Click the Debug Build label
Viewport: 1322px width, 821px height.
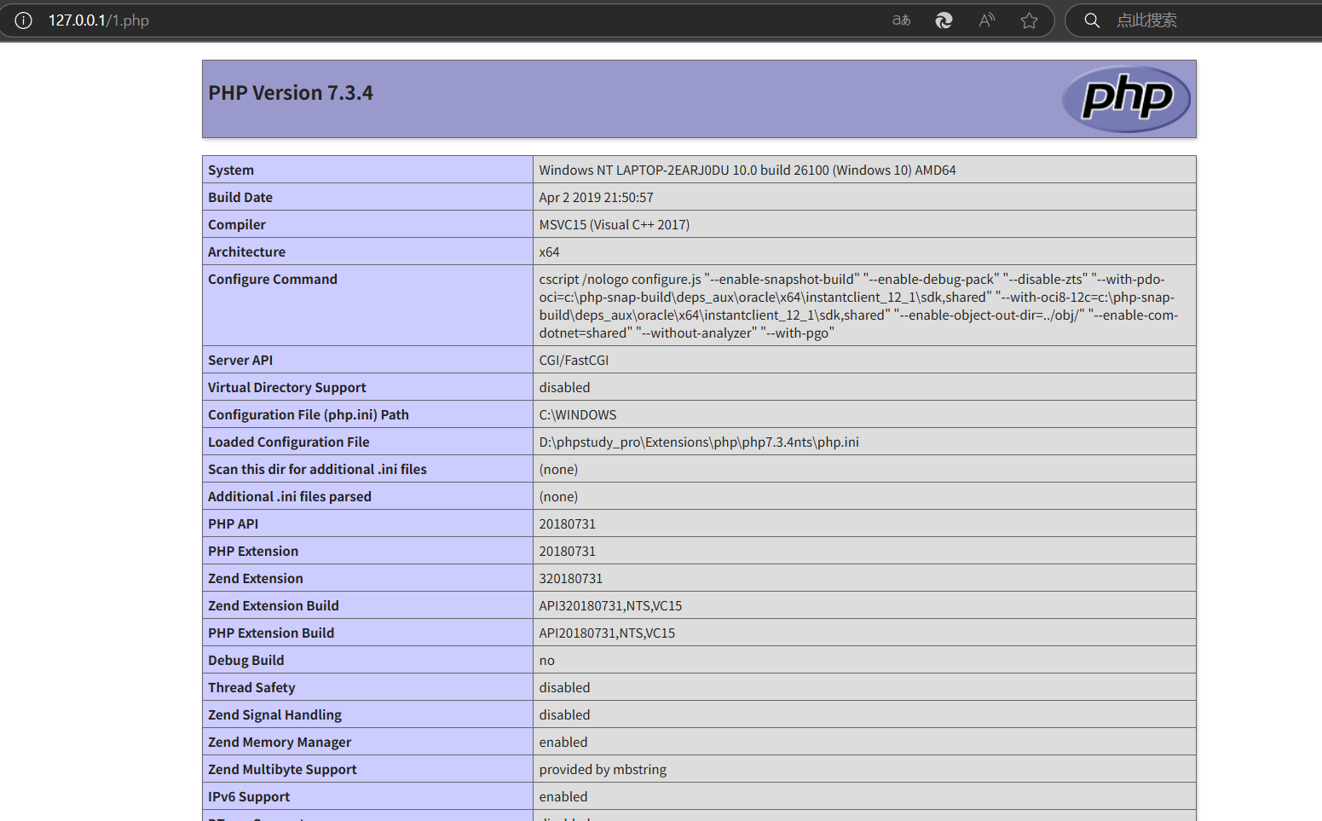click(246, 660)
